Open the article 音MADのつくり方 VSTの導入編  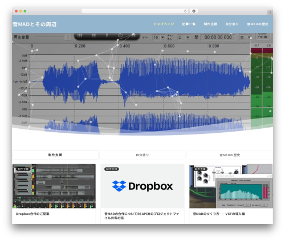pyautogui.click(x=219, y=214)
